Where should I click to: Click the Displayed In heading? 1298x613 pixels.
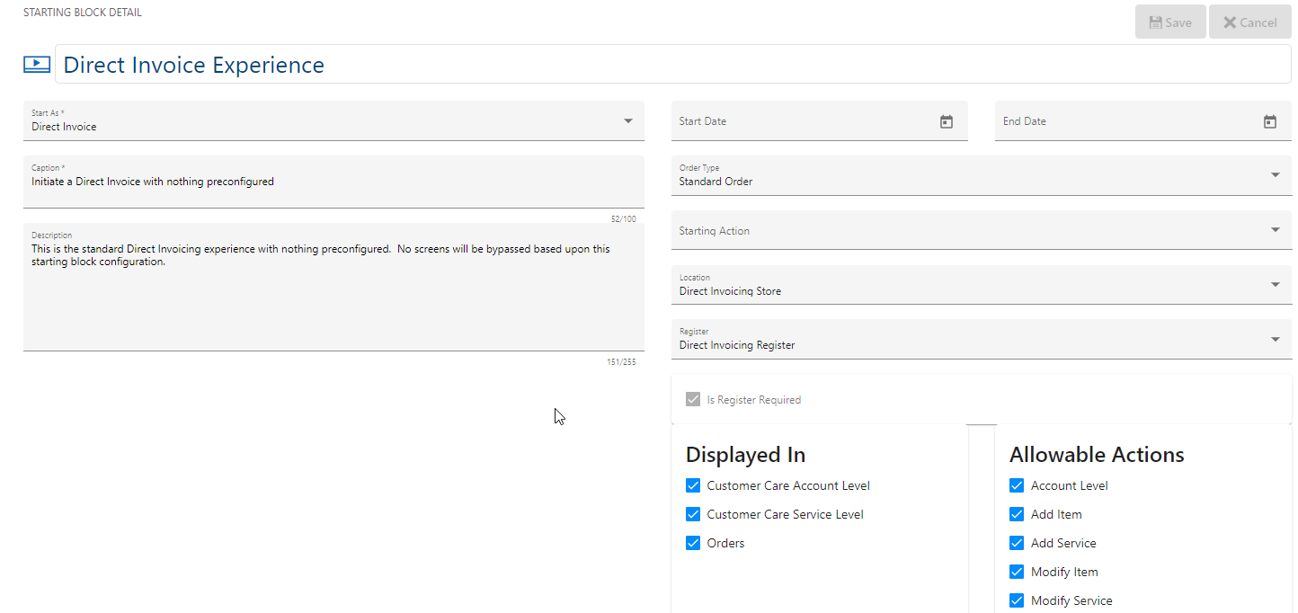pyautogui.click(x=745, y=455)
